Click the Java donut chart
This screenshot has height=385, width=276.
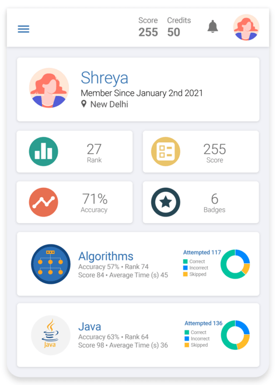(235, 335)
